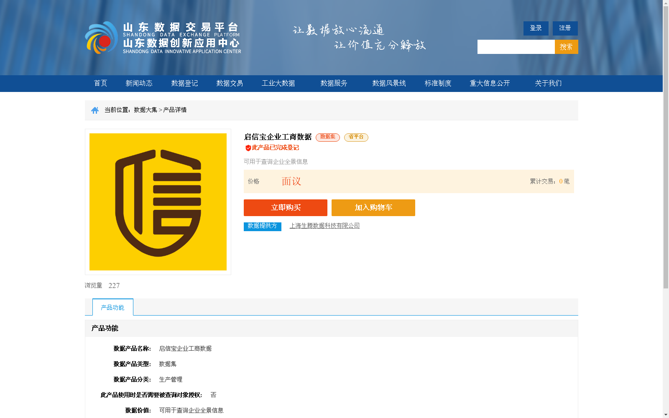Click scrollbar down arrow

tap(666, 415)
